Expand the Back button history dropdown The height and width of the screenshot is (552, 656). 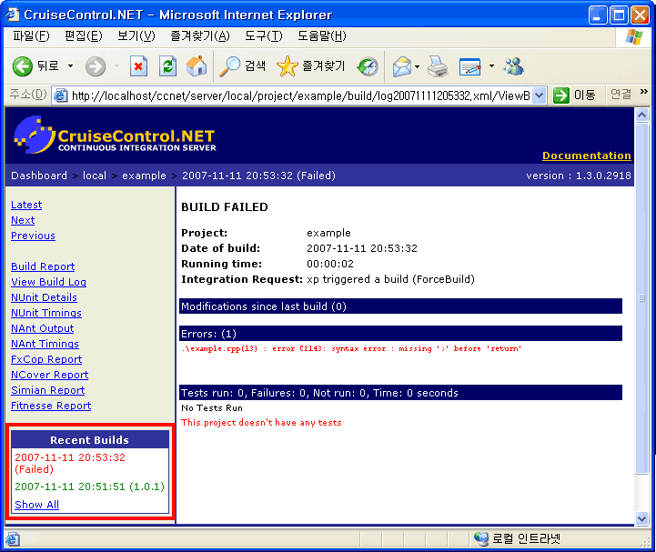point(70,66)
